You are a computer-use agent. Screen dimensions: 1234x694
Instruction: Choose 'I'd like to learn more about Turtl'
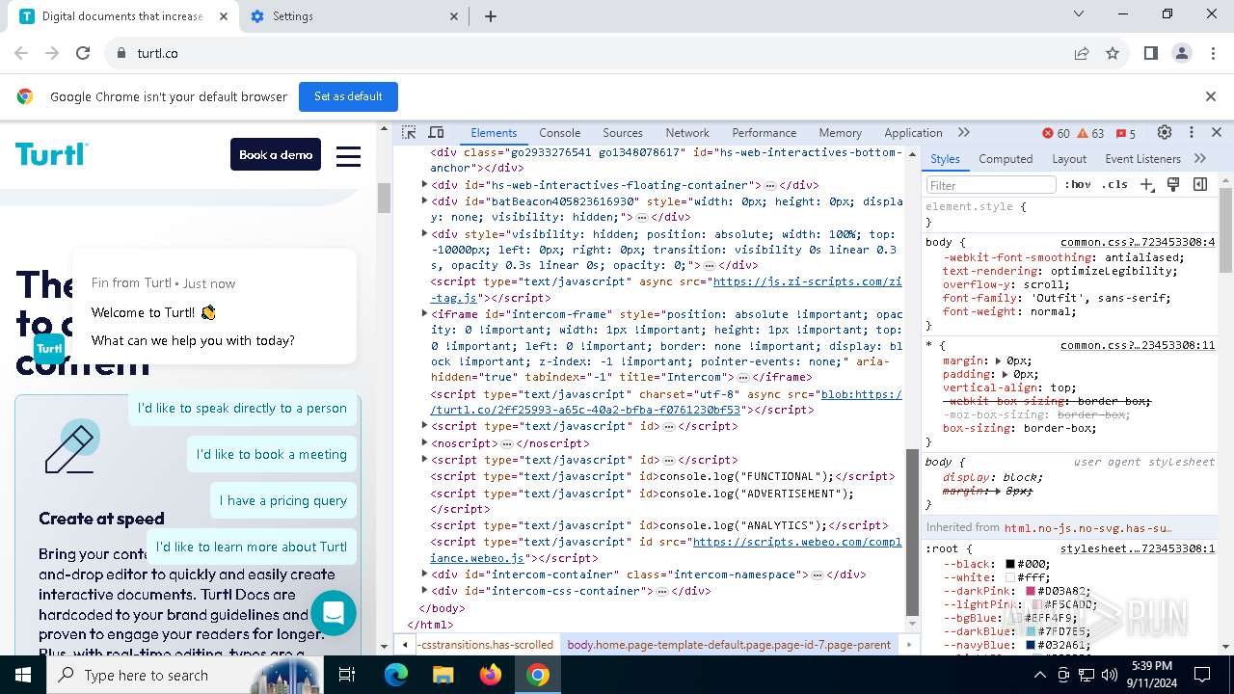252,547
